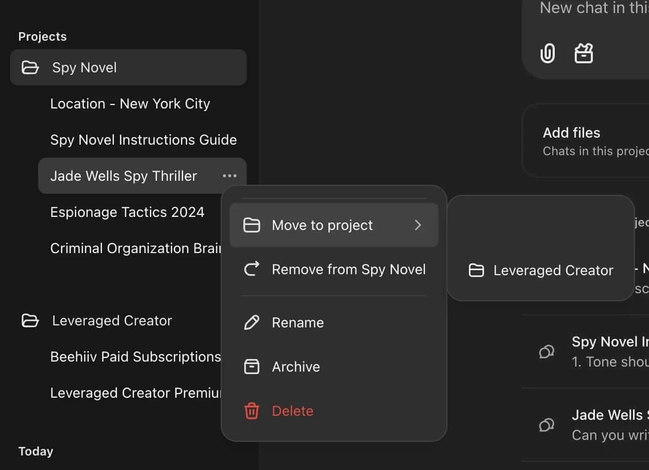Click the gift-box icon next to the paperclip

point(583,53)
